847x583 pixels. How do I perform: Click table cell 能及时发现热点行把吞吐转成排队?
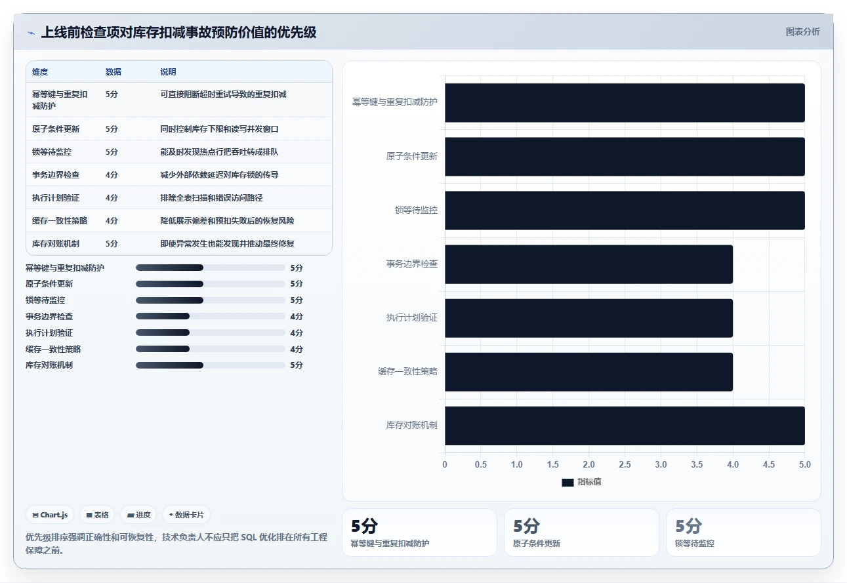click(220, 152)
